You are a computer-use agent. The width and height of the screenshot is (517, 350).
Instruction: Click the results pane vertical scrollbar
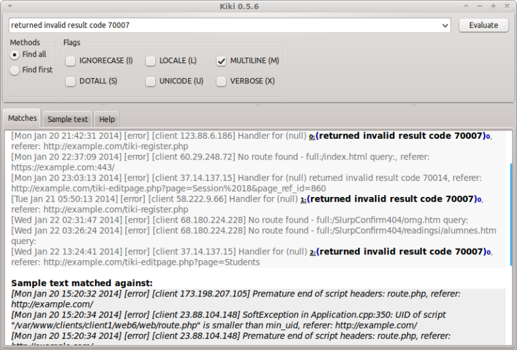click(510, 213)
